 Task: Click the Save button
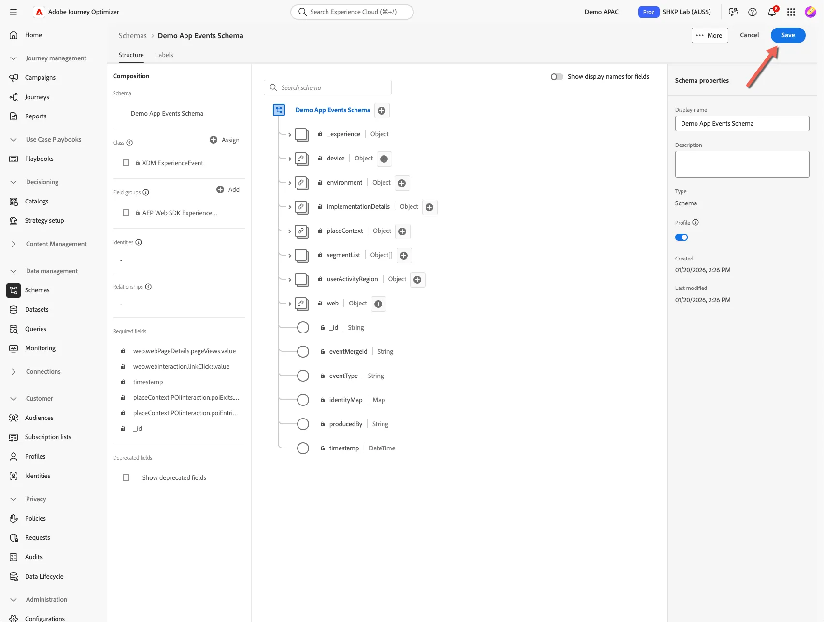(788, 35)
